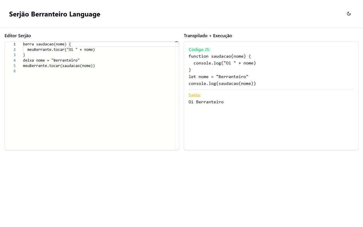The height and width of the screenshot is (227, 363).
Task: Click line number 4 in editor gutter
Action: 14,60
